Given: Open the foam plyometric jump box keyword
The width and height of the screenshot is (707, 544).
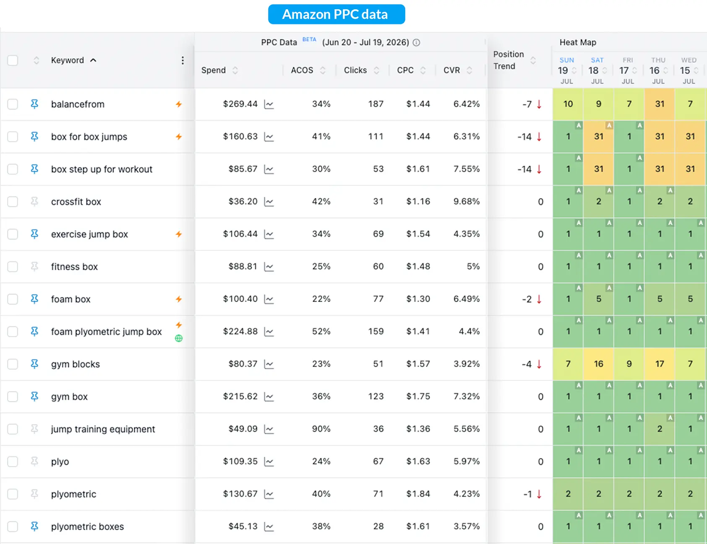Looking at the screenshot, I should click(107, 332).
